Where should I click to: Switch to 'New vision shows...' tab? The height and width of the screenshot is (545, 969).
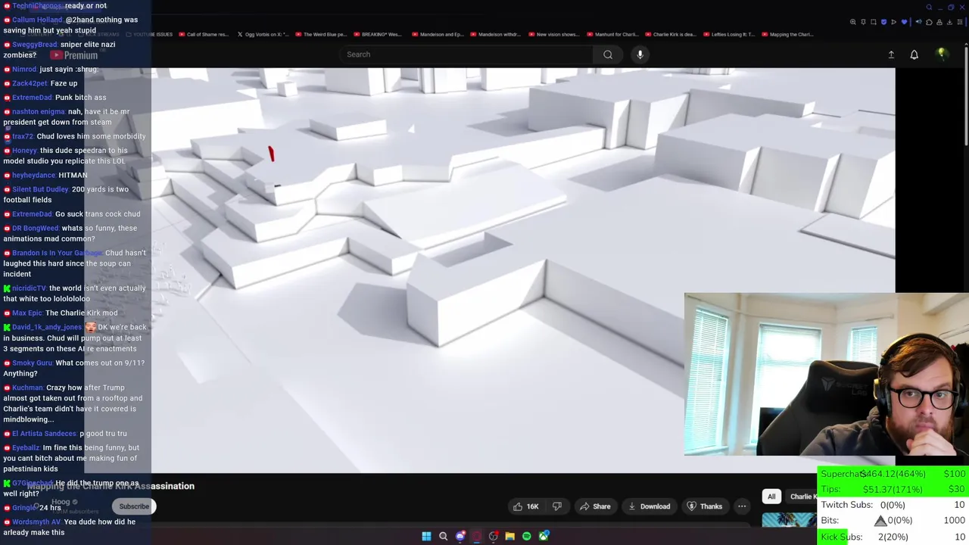point(554,34)
